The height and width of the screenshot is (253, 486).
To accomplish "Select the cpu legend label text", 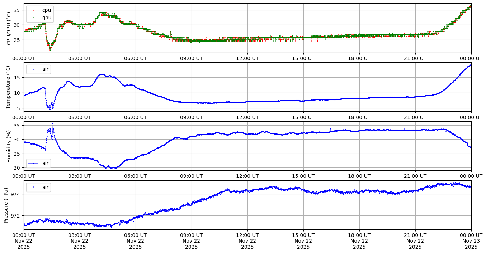I will pos(47,10).
